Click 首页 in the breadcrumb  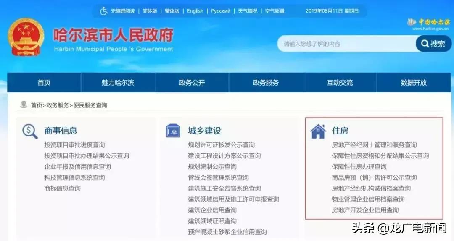point(37,105)
